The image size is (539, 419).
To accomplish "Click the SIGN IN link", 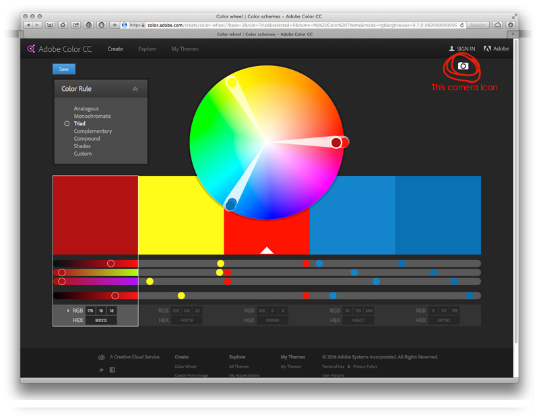I will click(462, 49).
